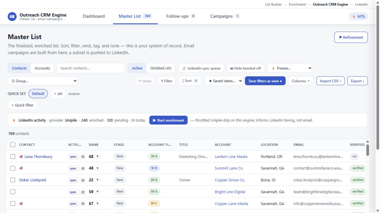Click sync in Copper Lane Media row
This screenshot has width=380, height=213.
73,204
